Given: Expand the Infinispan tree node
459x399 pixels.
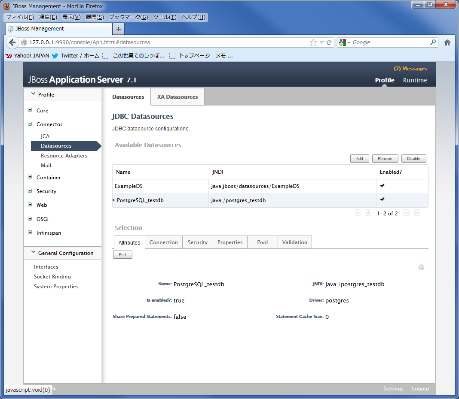Looking at the screenshot, I should pyautogui.click(x=30, y=233).
